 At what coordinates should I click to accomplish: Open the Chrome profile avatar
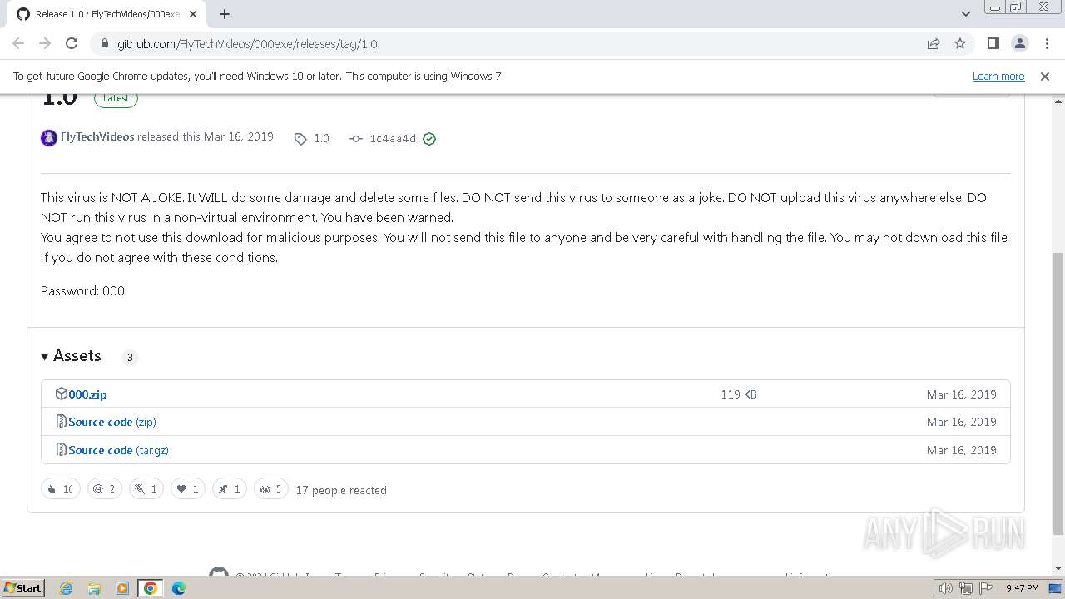click(1019, 43)
